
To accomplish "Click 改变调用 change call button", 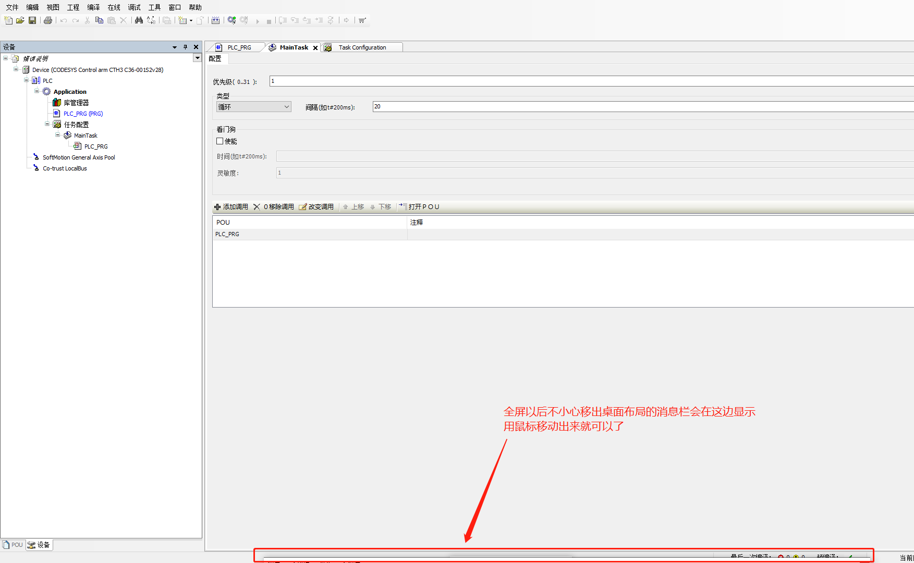I will point(316,207).
